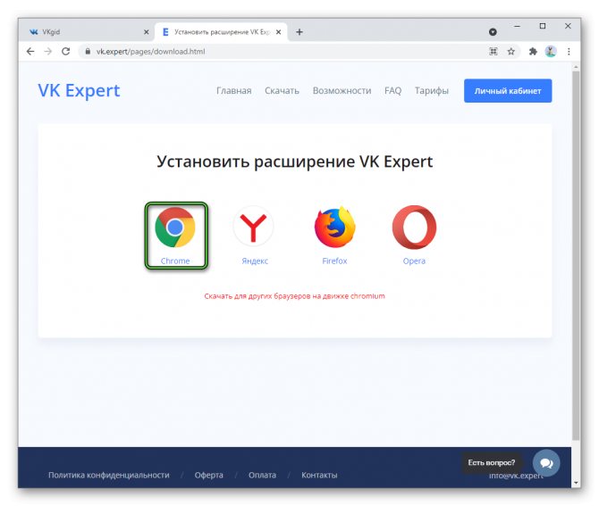
Task: Open the Оферта footer link
Action: point(208,475)
